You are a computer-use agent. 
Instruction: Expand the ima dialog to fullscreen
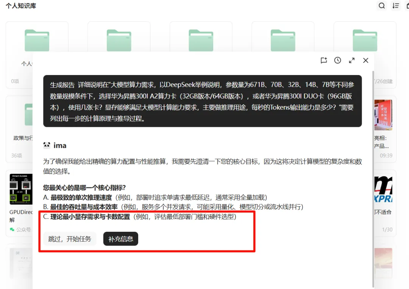(351, 60)
